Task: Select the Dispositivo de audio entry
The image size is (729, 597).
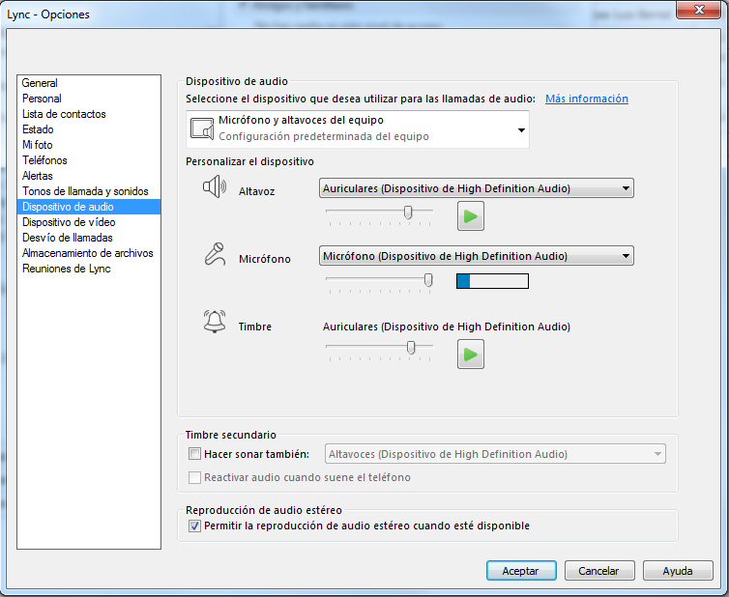Action: [89, 207]
